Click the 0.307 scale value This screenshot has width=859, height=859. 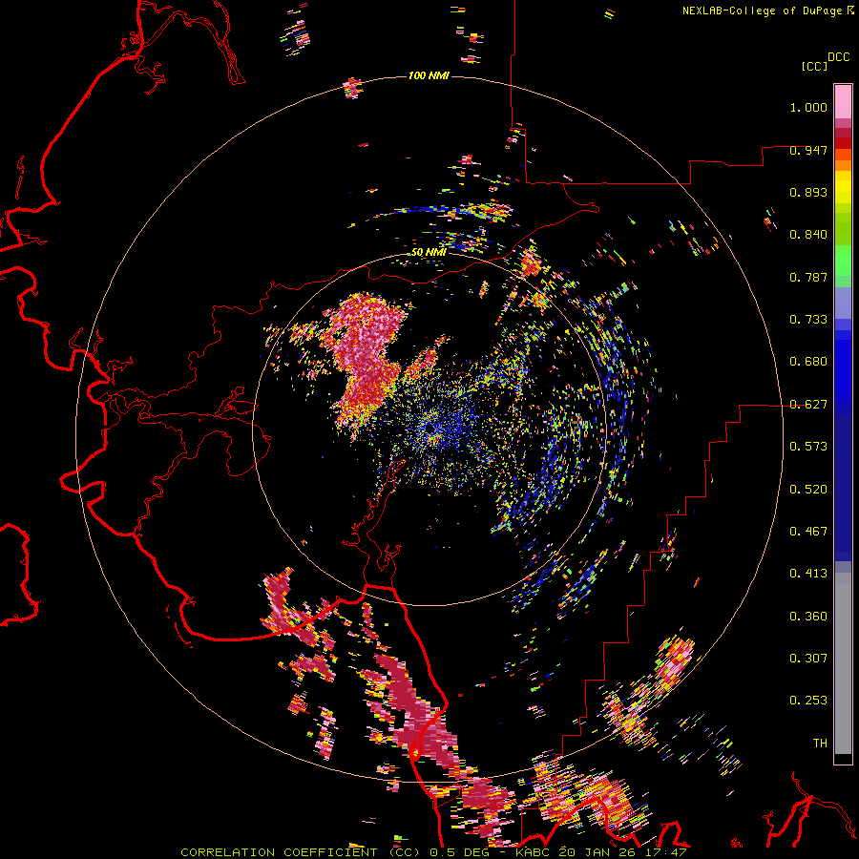coord(808,659)
